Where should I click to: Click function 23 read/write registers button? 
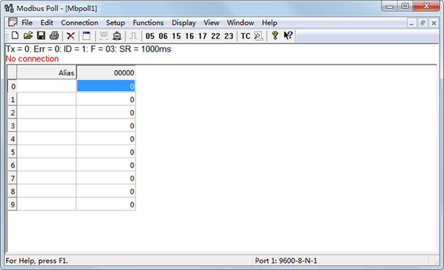tap(229, 36)
